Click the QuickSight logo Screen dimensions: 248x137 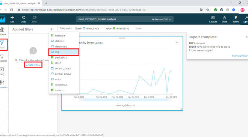(x=2, y=19)
